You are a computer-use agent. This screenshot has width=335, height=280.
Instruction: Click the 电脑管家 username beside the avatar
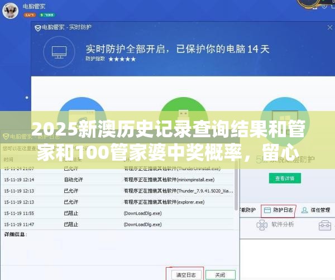[x=34, y=6]
